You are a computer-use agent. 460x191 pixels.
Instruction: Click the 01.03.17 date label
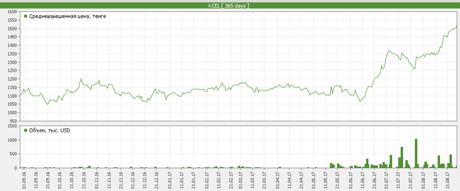click(241, 180)
